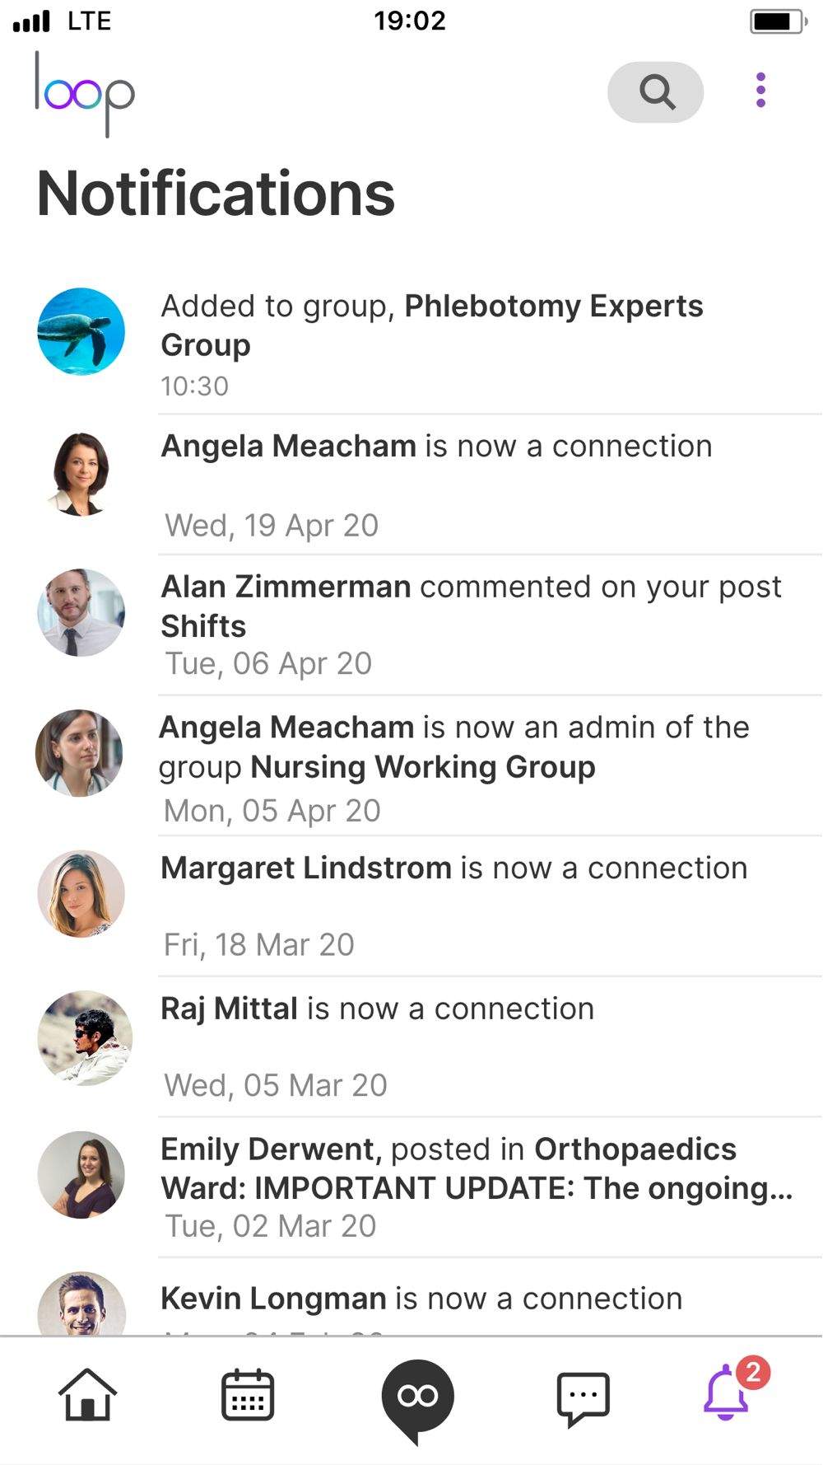Tap the notifications bell icon
Image resolution: width=823 pixels, height=1465 pixels.
click(725, 1394)
